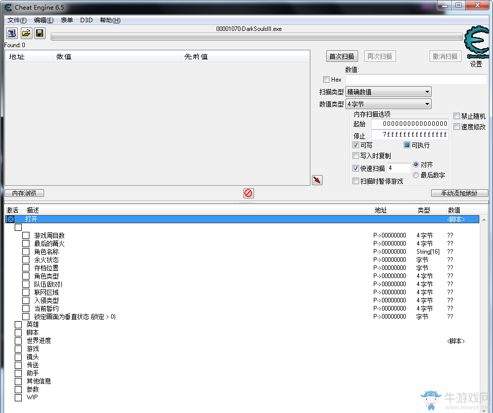
Task: Click the String[16] type cell
Action: [428, 252]
